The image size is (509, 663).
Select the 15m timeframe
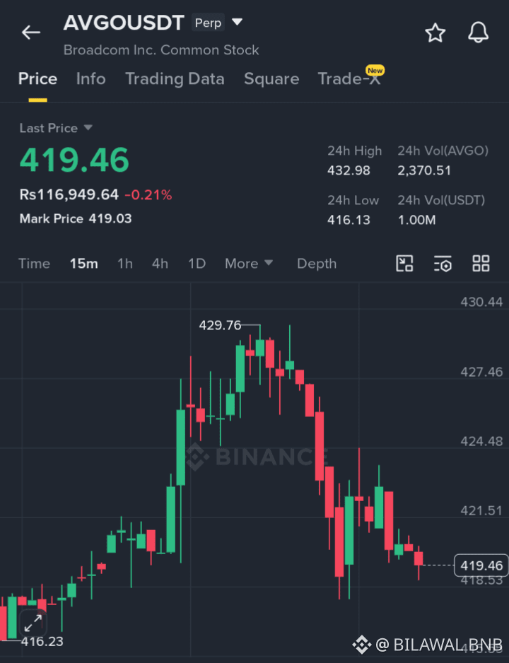click(83, 264)
